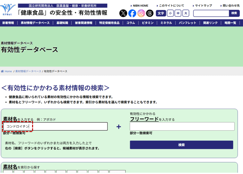
Task: Open the 特定保健用食品 menu item
Action: point(109,23)
